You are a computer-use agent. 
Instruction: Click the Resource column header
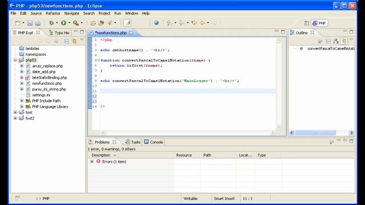click(x=186, y=155)
